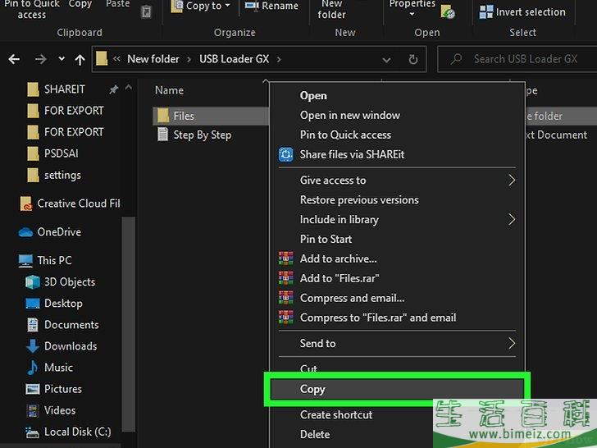597x448 pixels.
Task: Open Videos in the navigation pane
Action: tap(51, 410)
